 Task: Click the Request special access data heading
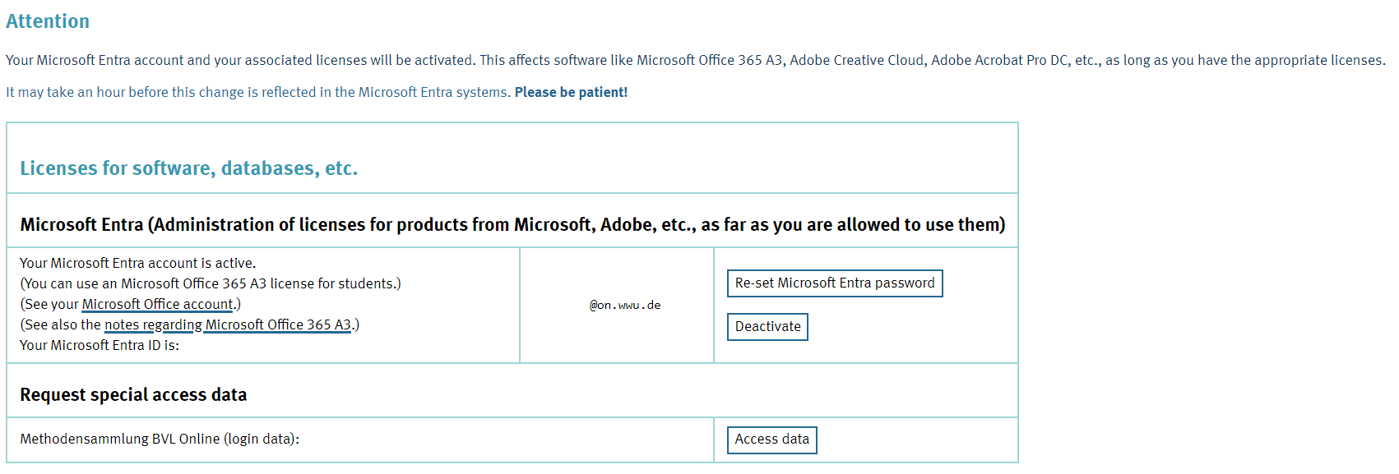tap(133, 395)
